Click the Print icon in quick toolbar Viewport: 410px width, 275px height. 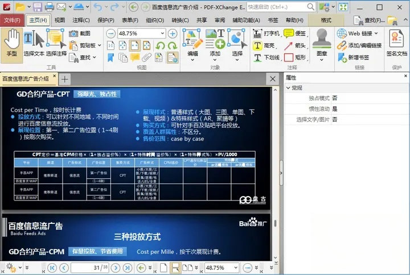(x=50, y=7)
